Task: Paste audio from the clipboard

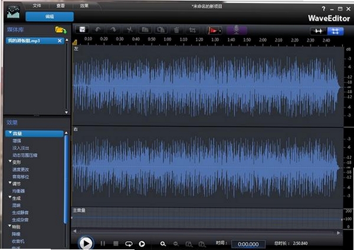Action: [160, 30]
